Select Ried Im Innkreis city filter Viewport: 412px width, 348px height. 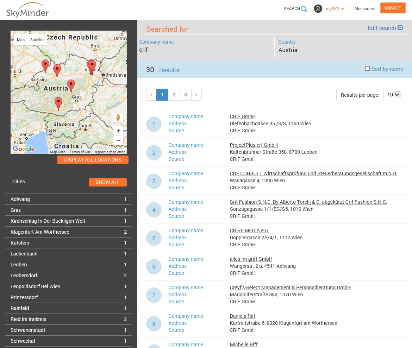pos(69,319)
